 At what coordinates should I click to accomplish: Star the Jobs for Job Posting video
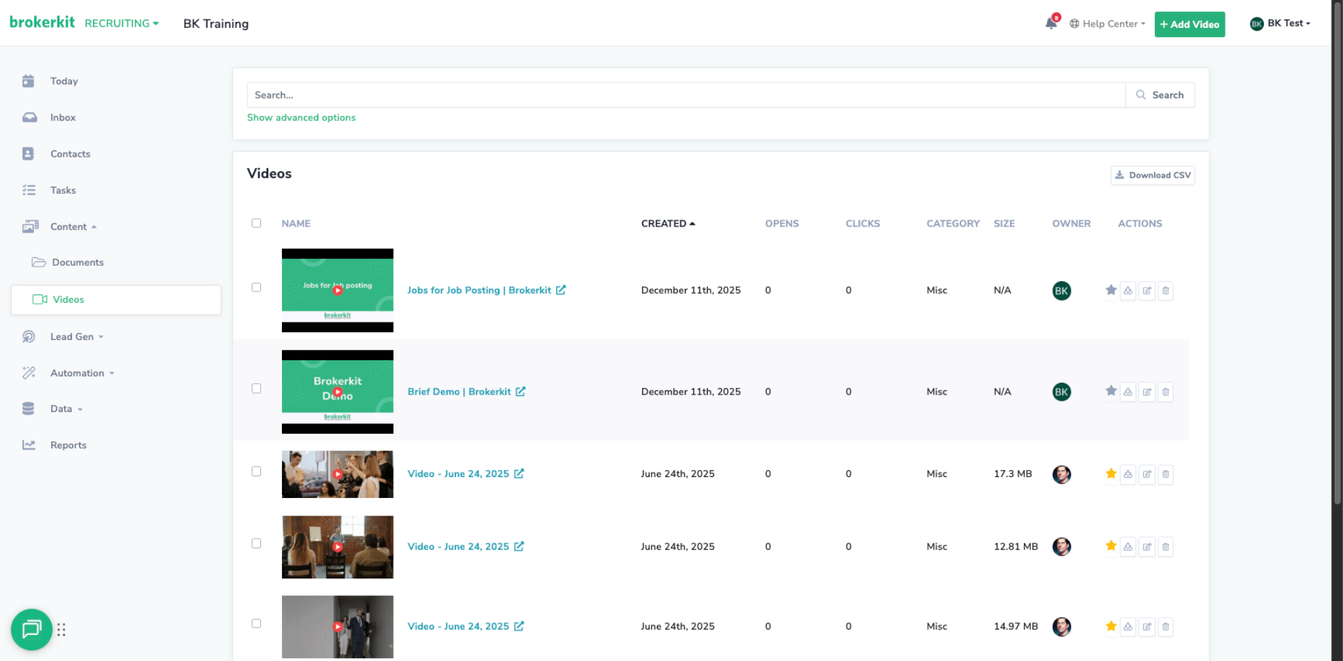click(1111, 290)
